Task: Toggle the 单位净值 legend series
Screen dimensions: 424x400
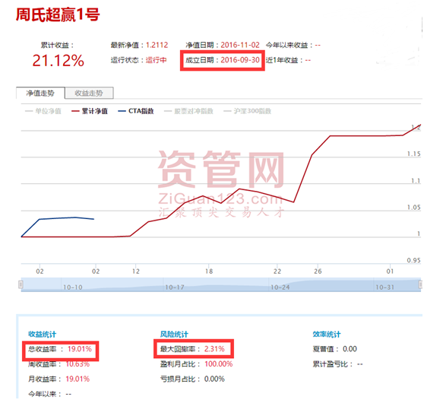Action: (x=43, y=111)
